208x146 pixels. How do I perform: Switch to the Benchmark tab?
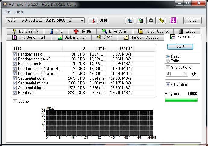25,31
